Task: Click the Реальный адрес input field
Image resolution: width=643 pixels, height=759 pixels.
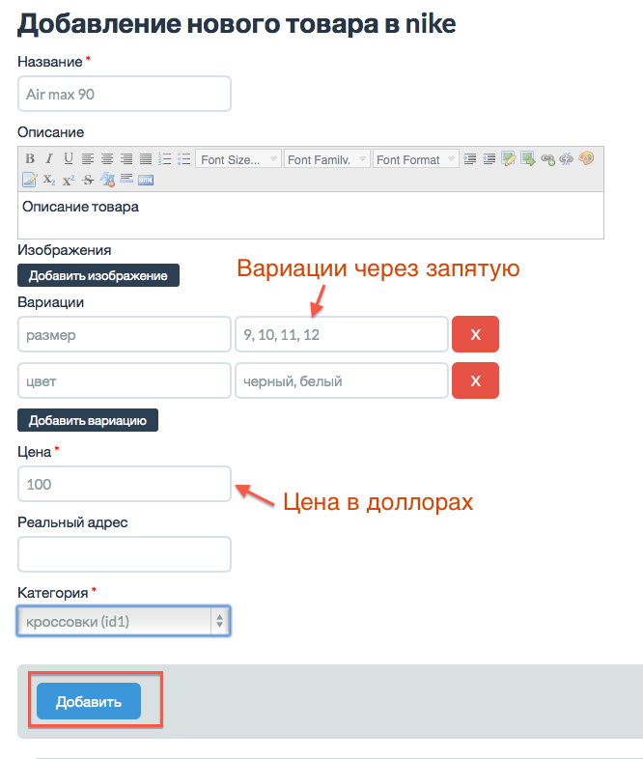Action: tap(125, 554)
